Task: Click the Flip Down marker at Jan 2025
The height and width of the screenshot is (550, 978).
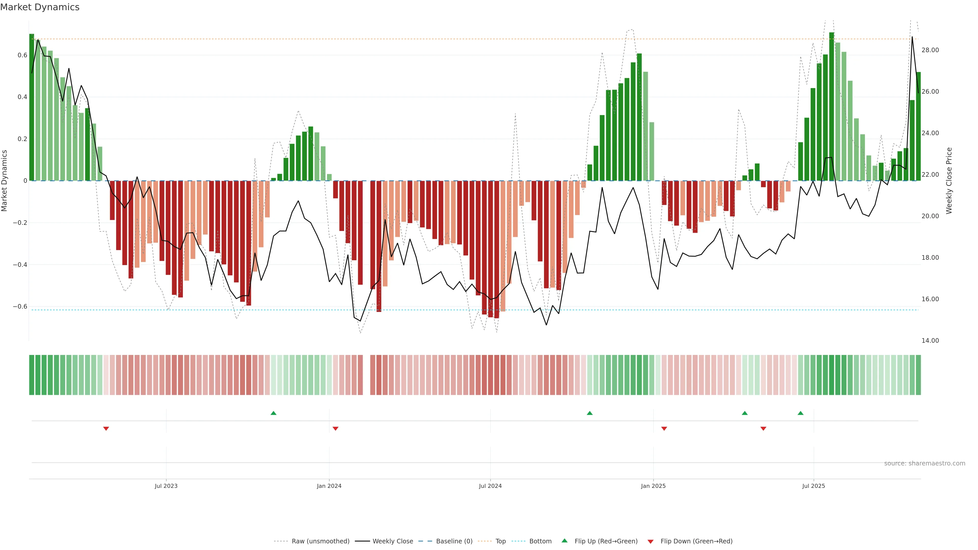Action: (664, 429)
